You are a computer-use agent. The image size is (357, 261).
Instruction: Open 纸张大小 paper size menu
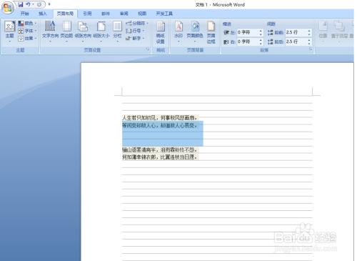[x=101, y=31]
